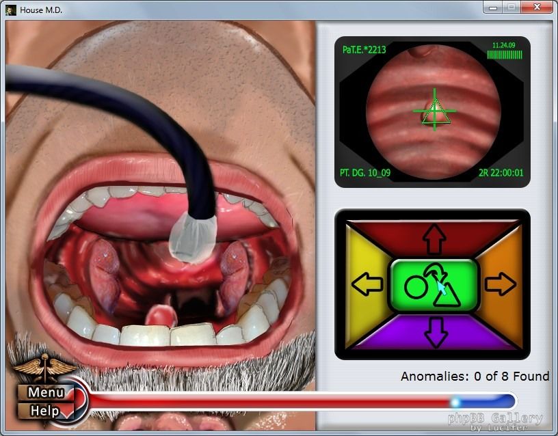Click the green signal bar indicator on the monitor
The image size is (558, 436).
point(505,55)
